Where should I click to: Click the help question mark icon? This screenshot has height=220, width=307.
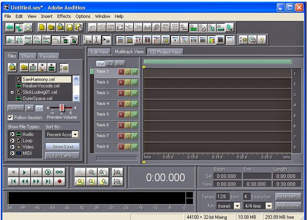(262, 40)
